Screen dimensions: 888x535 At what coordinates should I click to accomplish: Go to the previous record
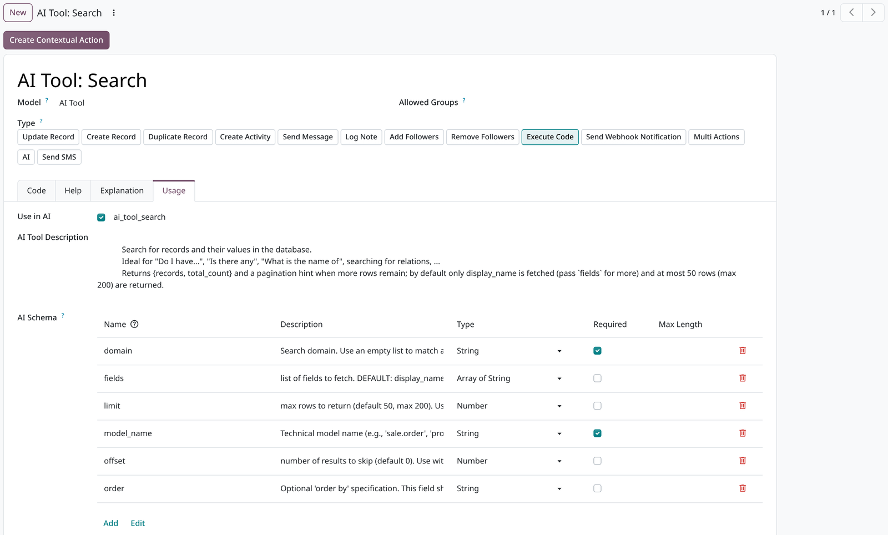point(851,12)
